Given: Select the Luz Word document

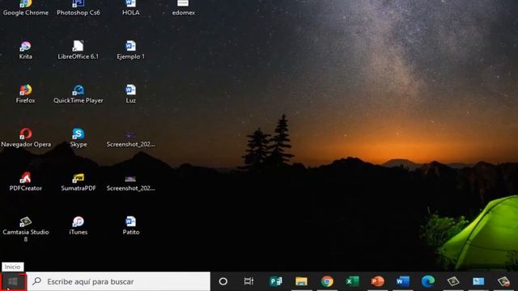Looking at the screenshot, I should coord(131,95).
